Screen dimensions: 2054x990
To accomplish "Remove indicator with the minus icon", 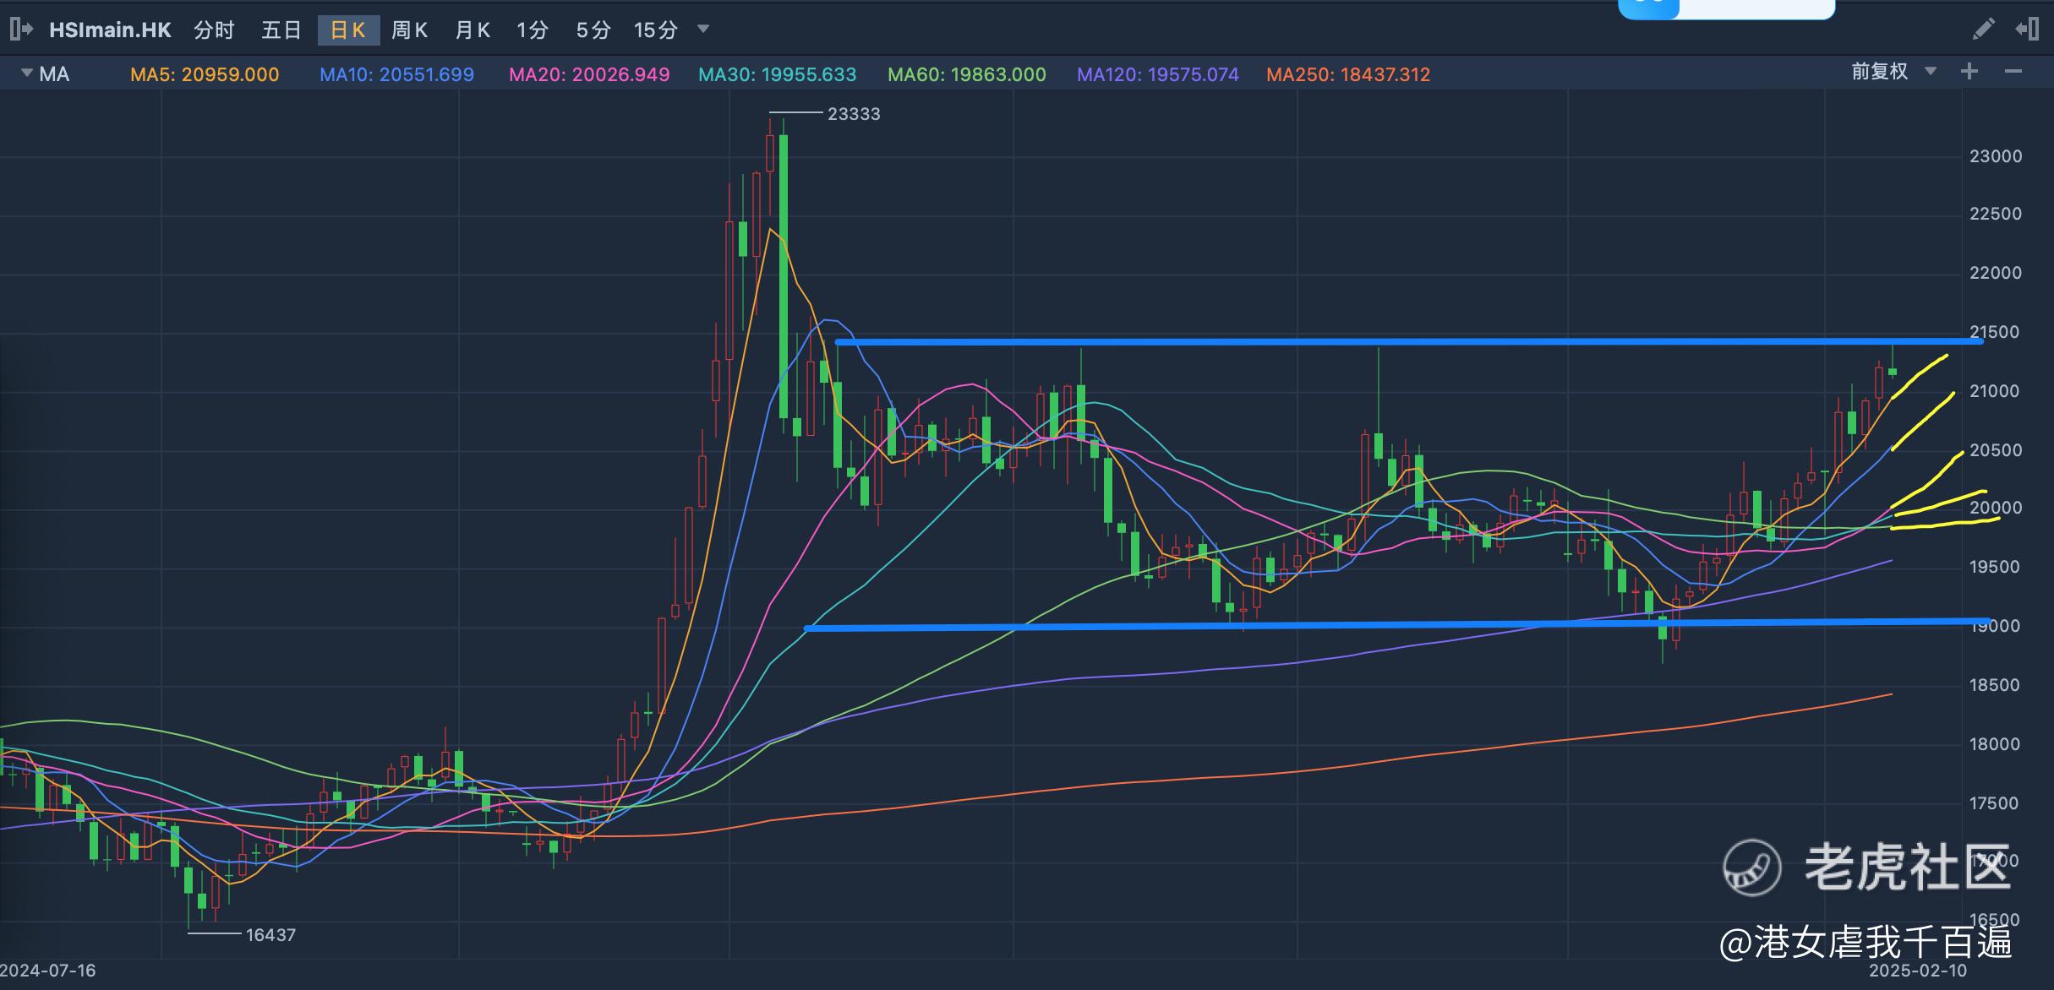I will coord(2013,72).
